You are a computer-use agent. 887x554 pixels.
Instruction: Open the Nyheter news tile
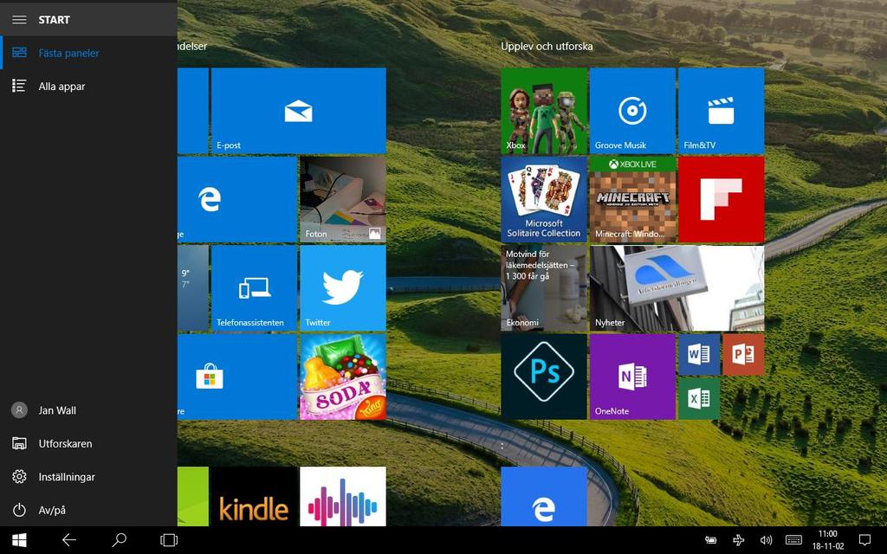[677, 288]
